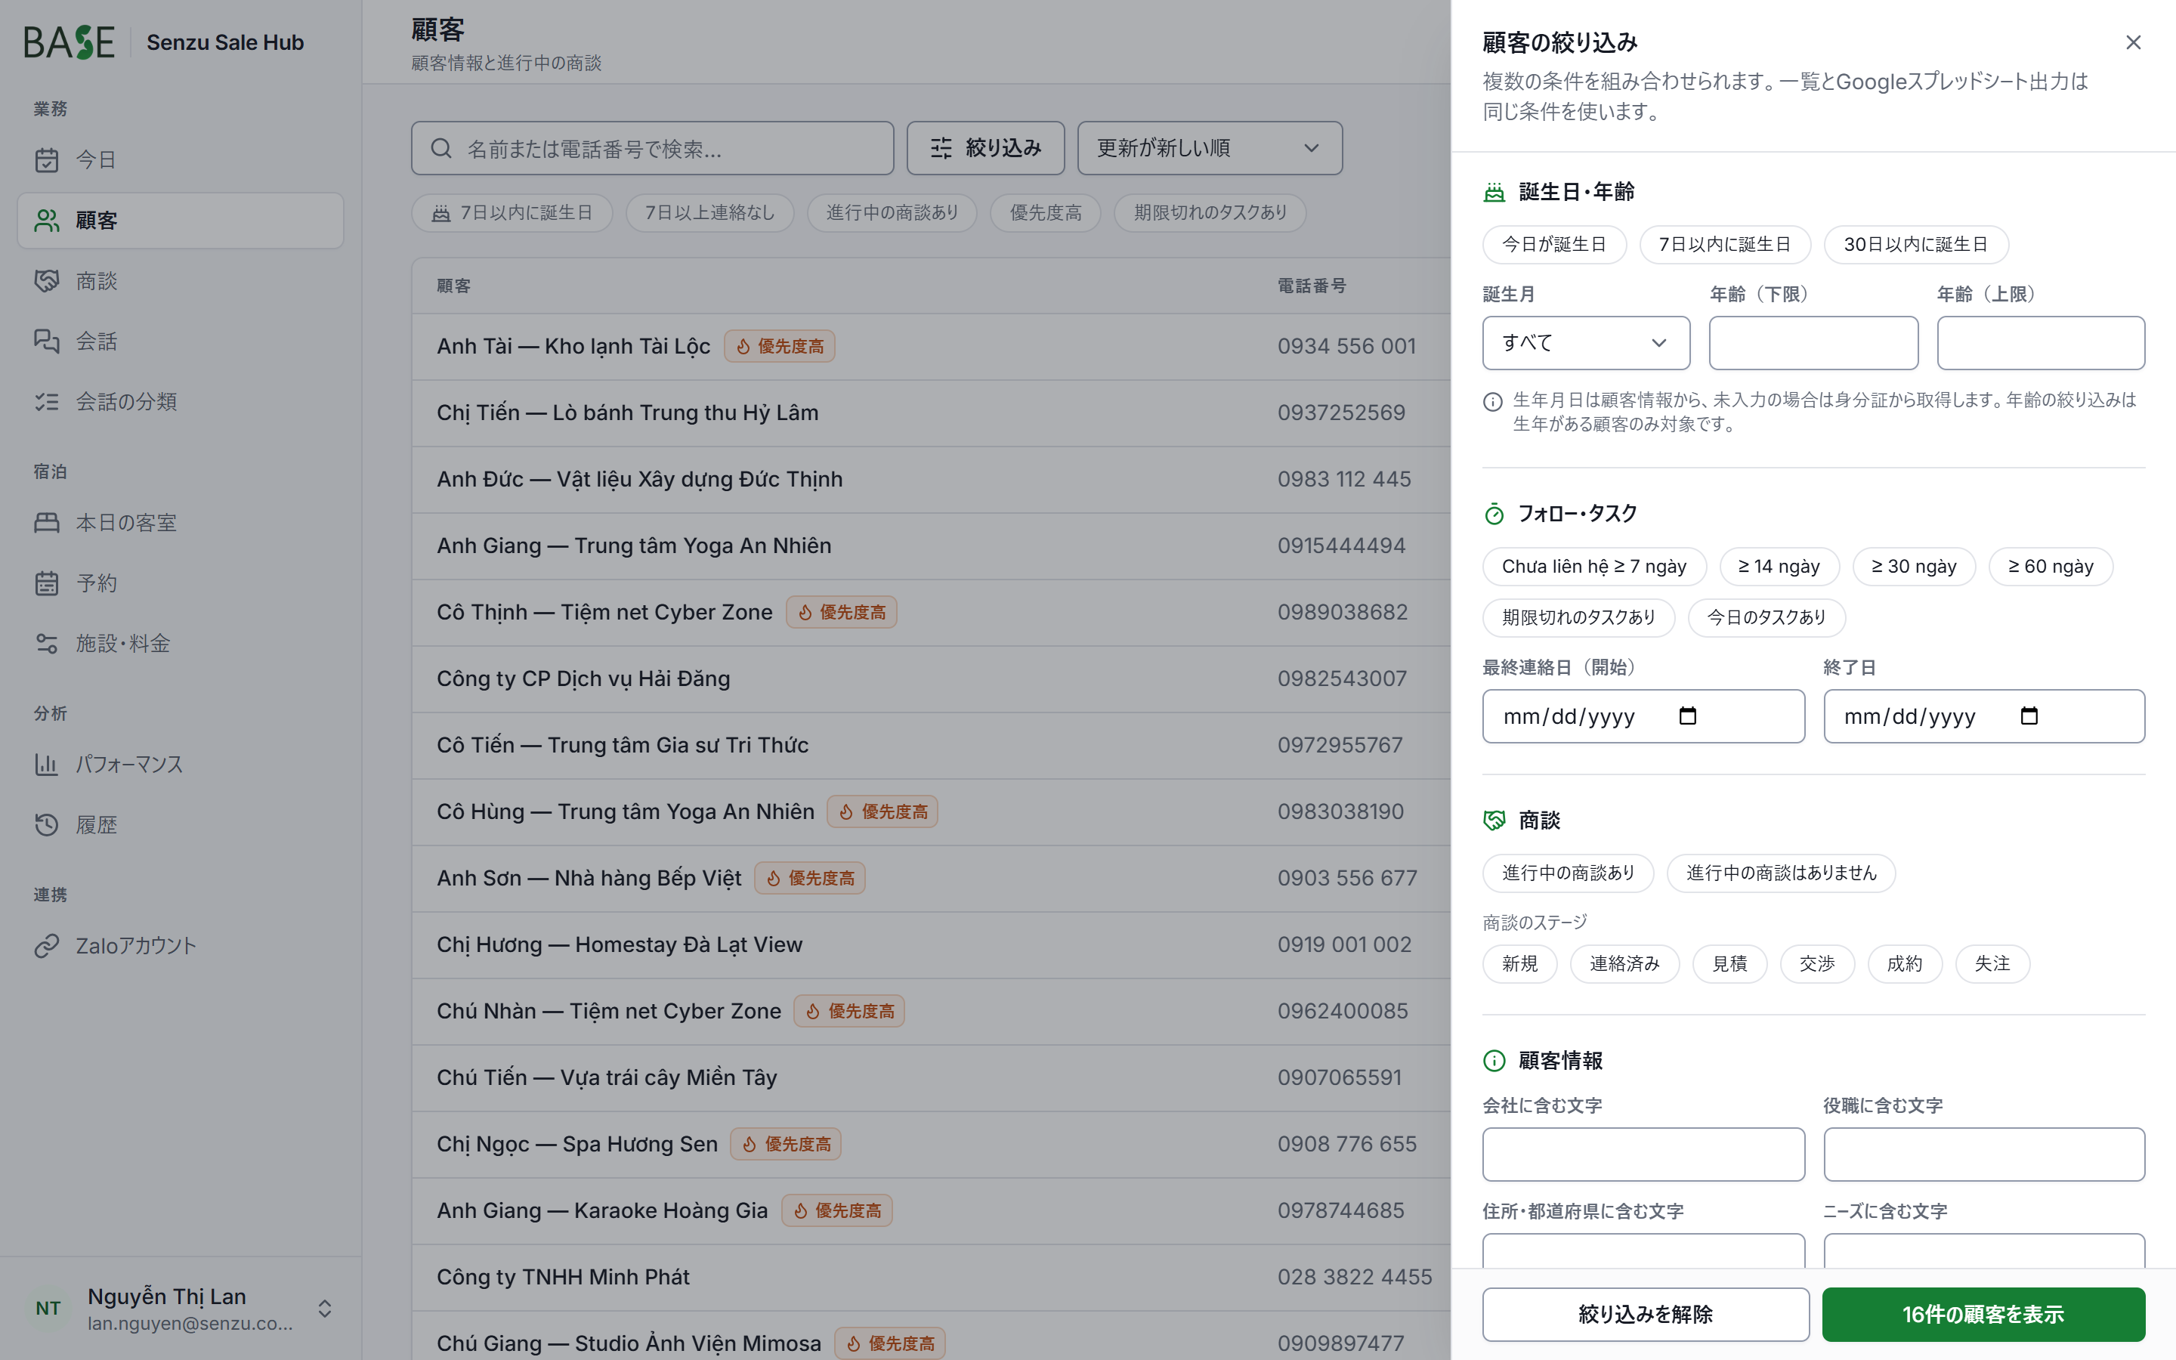The image size is (2176, 1360).
Task: Close the 顧客の絞り込み filter panel
Action: (2133, 42)
